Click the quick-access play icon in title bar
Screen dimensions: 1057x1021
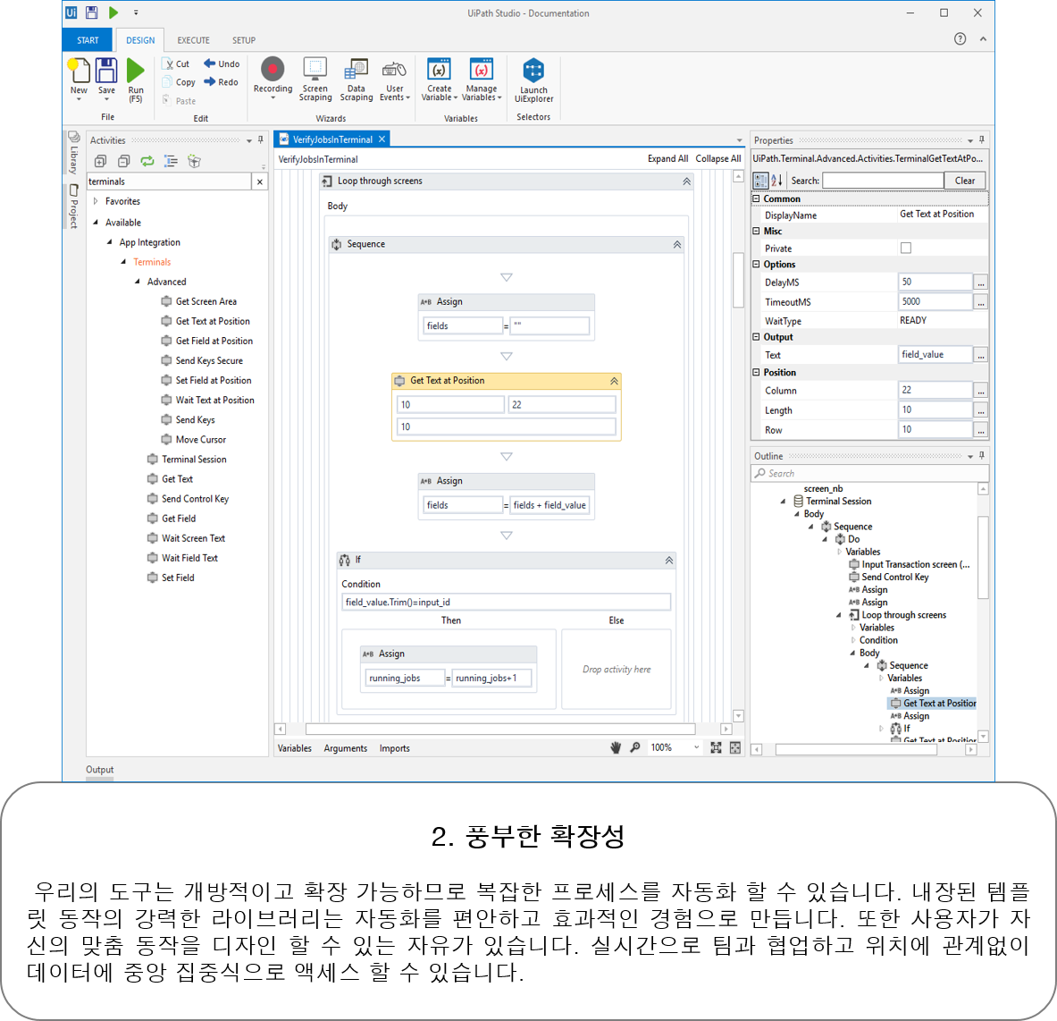tap(113, 13)
